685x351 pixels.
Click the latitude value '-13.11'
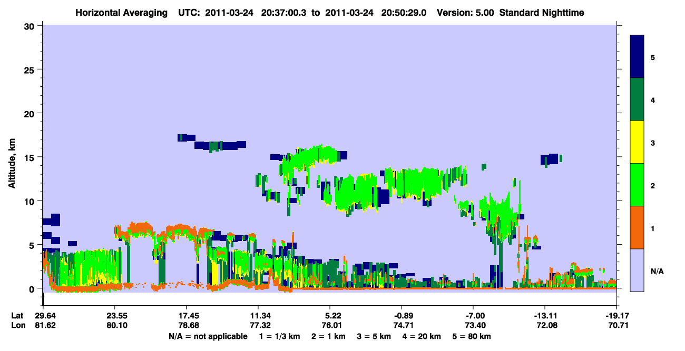tap(545, 316)
